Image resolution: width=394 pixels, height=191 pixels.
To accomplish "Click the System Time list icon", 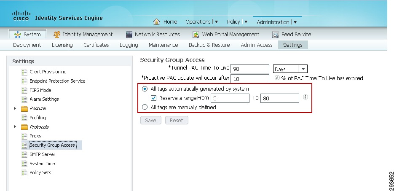I will tap(24, 164).
